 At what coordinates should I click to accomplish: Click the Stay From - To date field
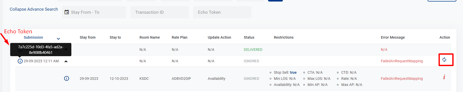tap(94, 12)
